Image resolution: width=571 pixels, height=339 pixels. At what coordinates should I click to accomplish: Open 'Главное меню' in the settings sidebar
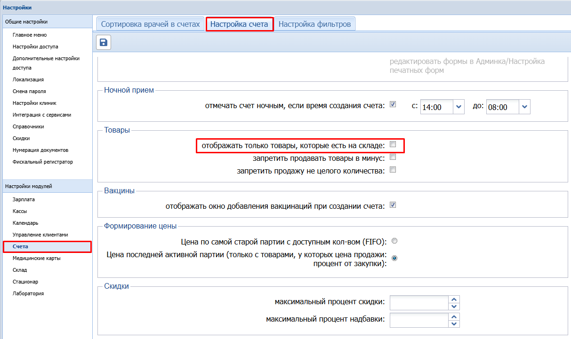click(30, 35)
